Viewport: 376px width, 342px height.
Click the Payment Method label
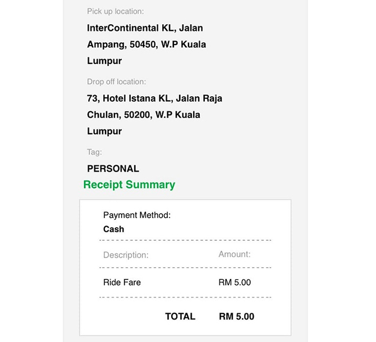point(137,215)
